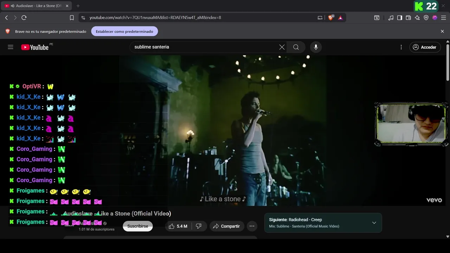Open the browser profile avatar
This screenshot has height=253, width=450.
point(435,18)
